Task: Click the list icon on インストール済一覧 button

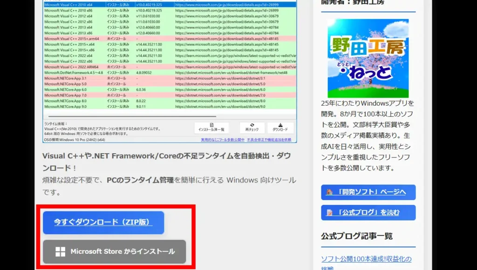Action: tap(212, 125)
